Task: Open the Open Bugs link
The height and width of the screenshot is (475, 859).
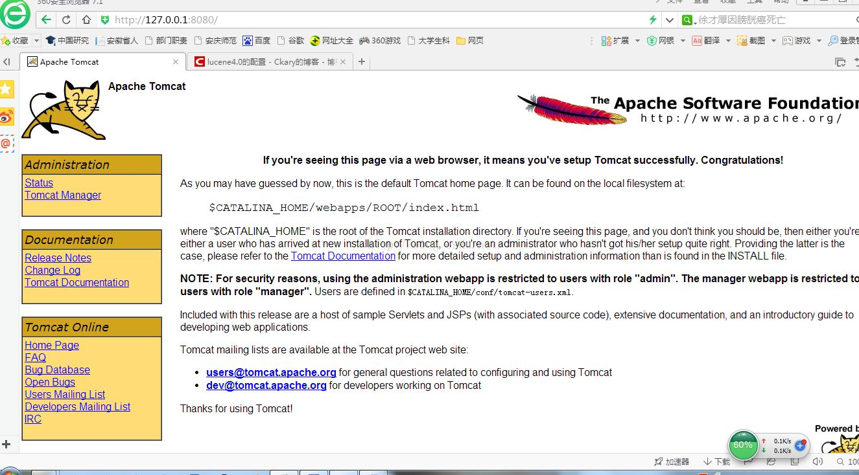Action: point(50,382)
